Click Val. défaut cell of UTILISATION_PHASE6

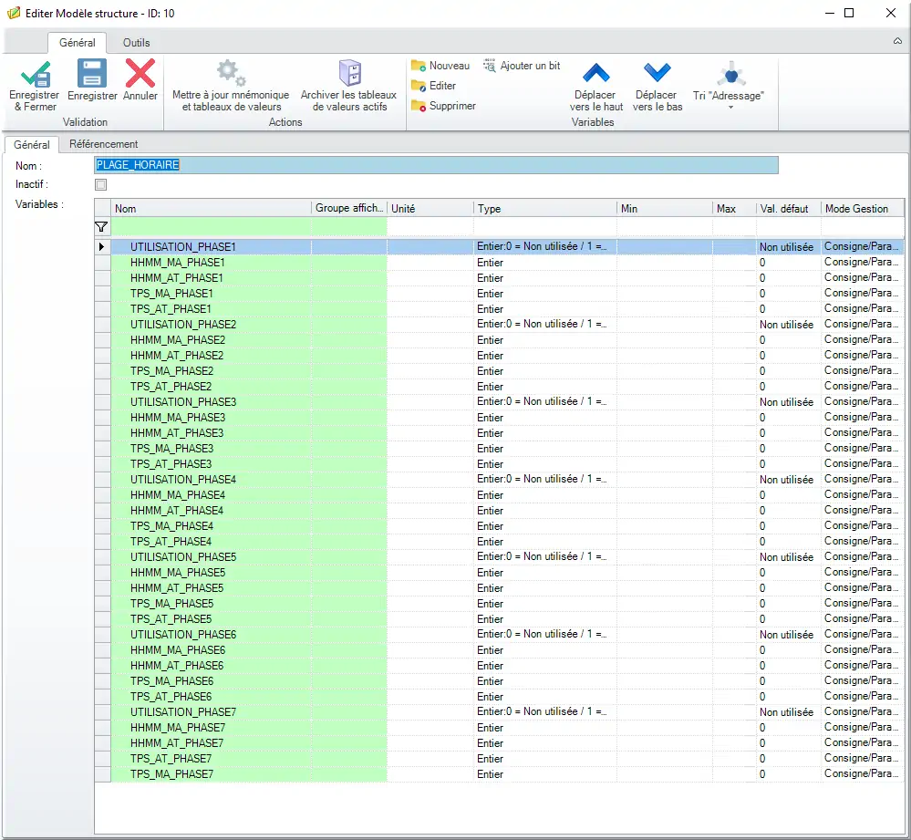(x=789, y=635)
